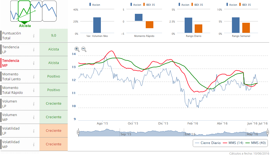Viewport: 270px width, 157px height.
Task: Show info for Volatilidad MP
Action: coord(34,145)
